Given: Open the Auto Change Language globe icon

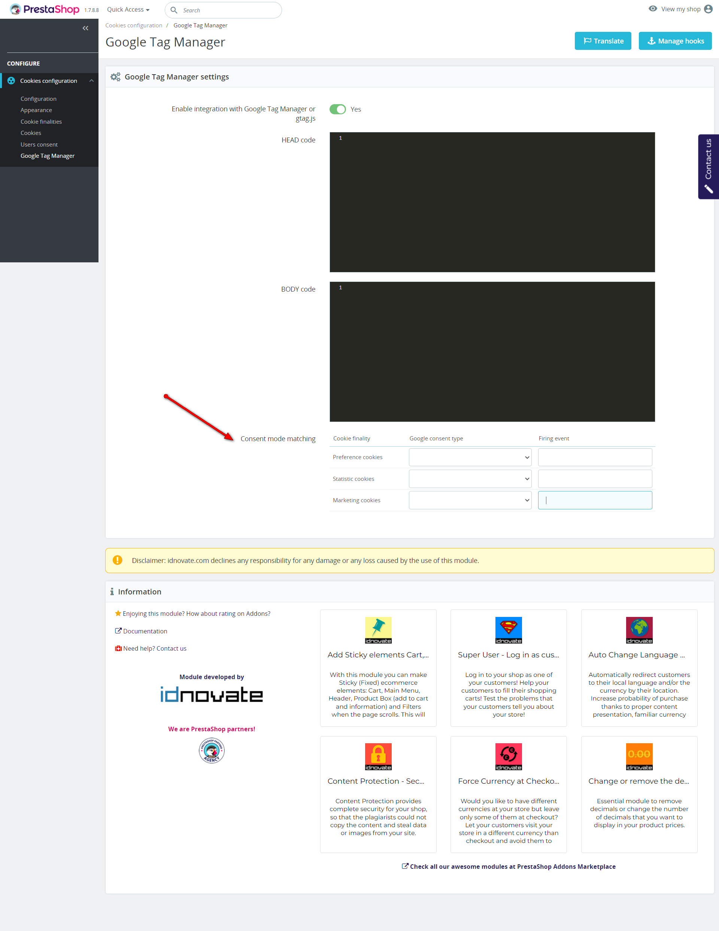Looking at the screenshot, I should point(638,630).
